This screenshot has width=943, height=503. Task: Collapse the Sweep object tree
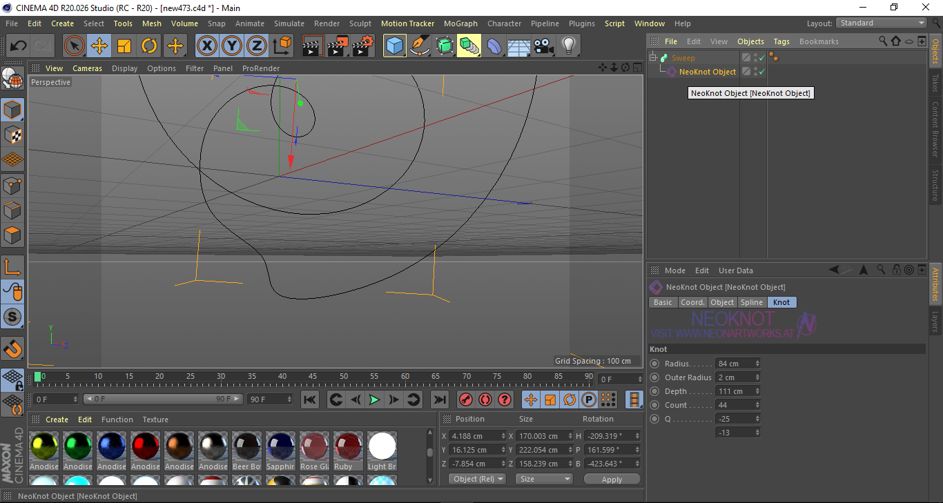point(653,58)
